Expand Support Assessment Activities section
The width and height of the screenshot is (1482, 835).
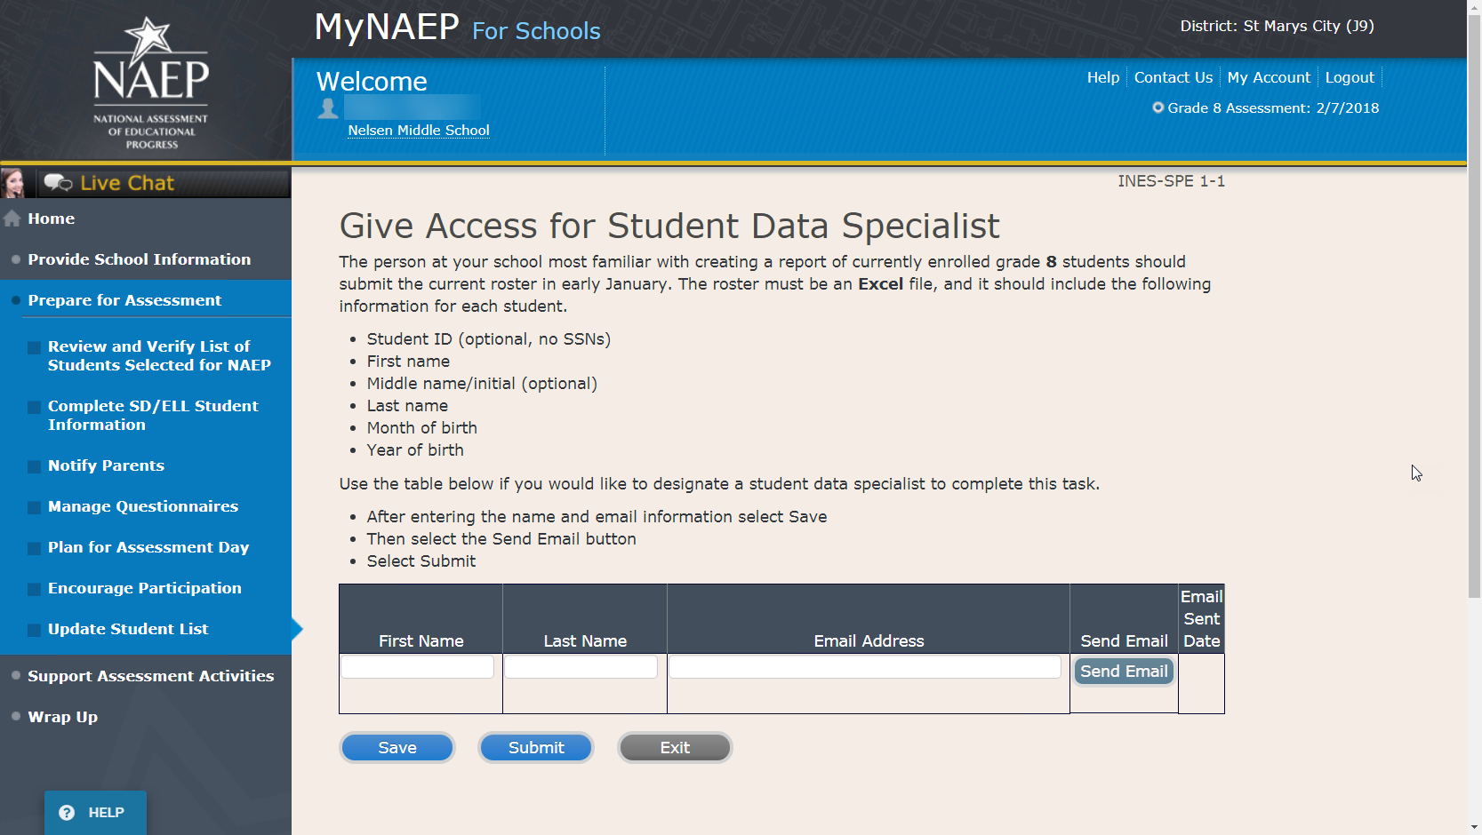pyautogui.click(x=150, y=676)
